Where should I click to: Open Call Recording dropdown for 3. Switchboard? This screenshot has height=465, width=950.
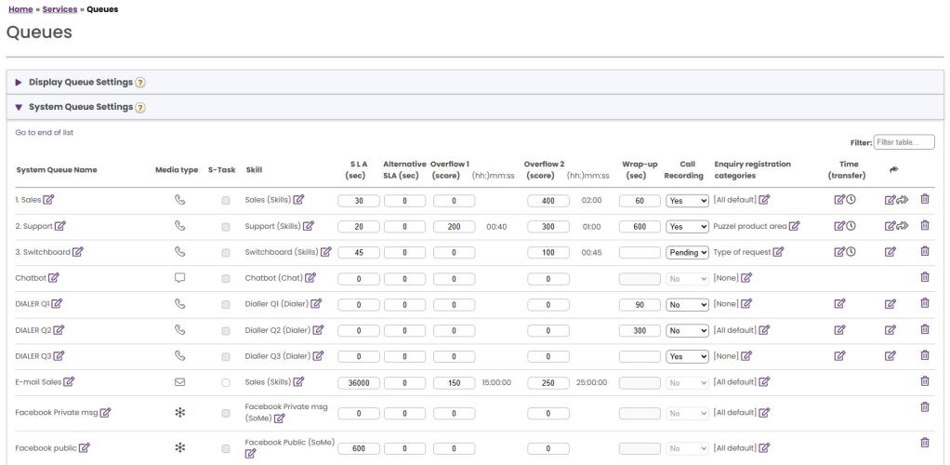[688, 252]
